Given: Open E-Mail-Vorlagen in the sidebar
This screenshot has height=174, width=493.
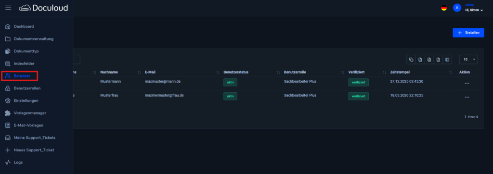Looking at the screenshot, I should [x=28, y=125].
